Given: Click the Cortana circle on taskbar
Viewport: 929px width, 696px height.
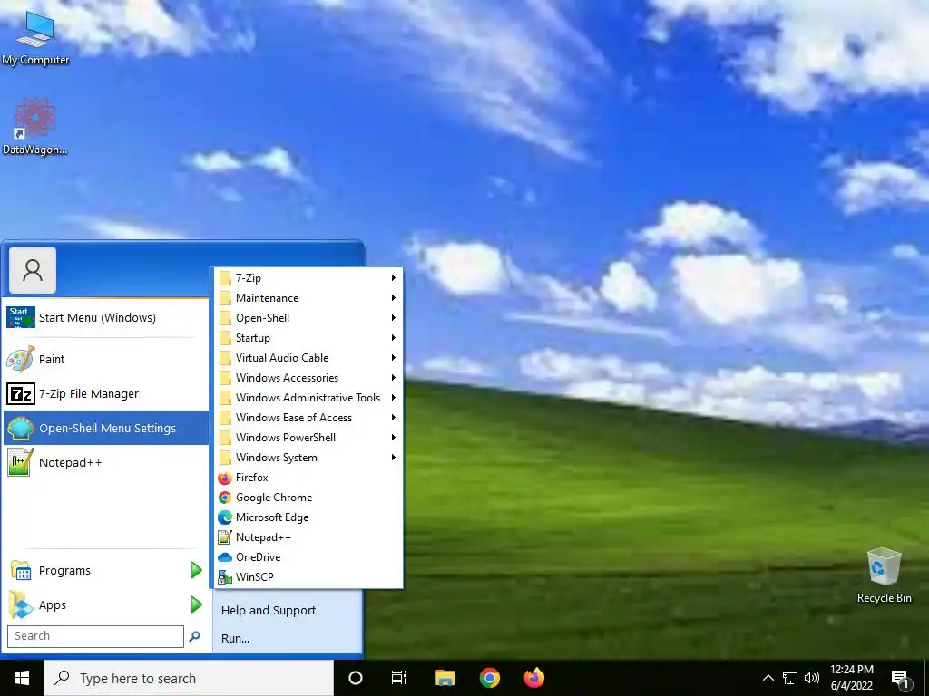Looking at the screenshot, I should click(355, 678).
